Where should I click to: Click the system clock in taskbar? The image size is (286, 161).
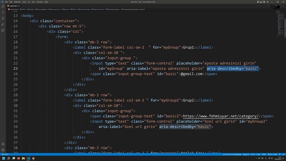278,158
